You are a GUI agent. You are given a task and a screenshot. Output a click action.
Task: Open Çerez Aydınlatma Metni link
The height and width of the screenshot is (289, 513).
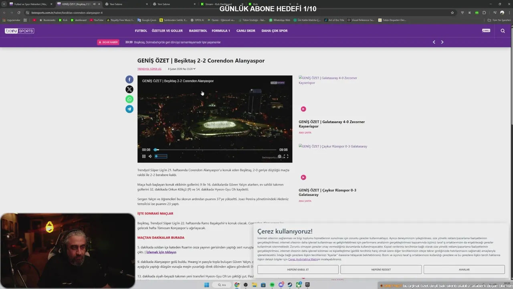303,259
